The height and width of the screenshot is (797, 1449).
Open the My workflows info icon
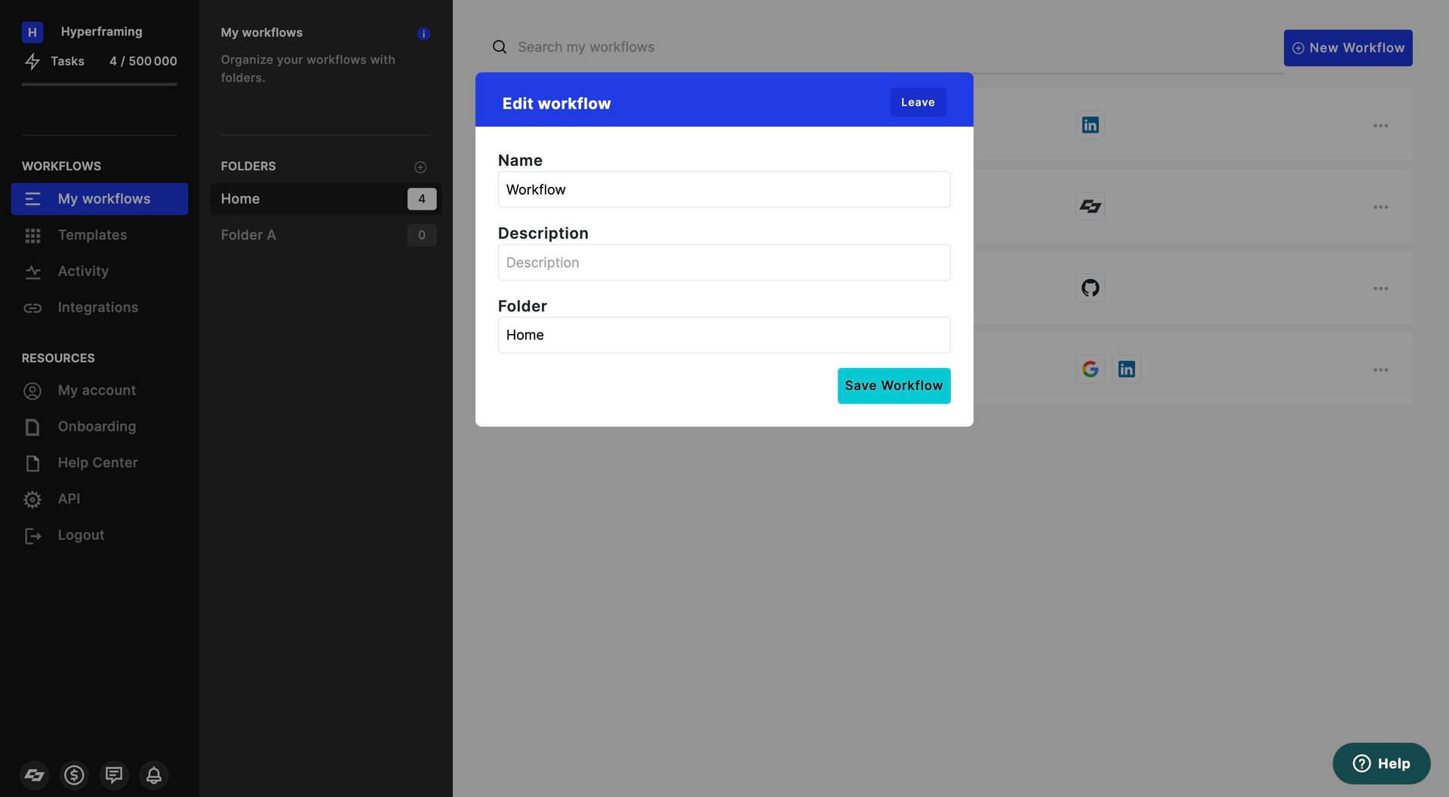click(423, 33)
